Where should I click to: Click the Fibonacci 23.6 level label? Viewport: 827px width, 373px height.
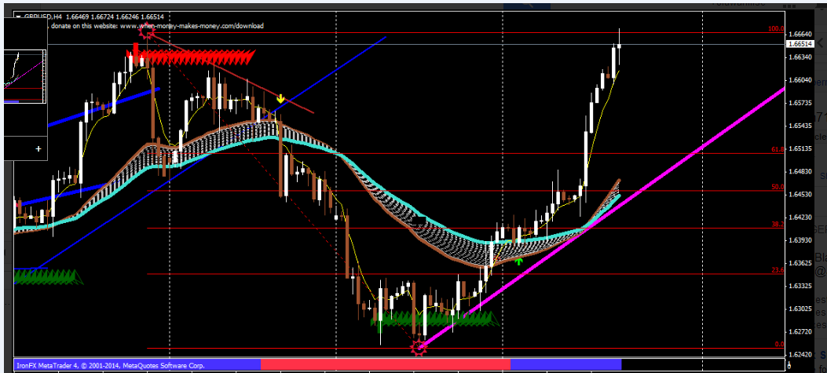coord(778,269)
